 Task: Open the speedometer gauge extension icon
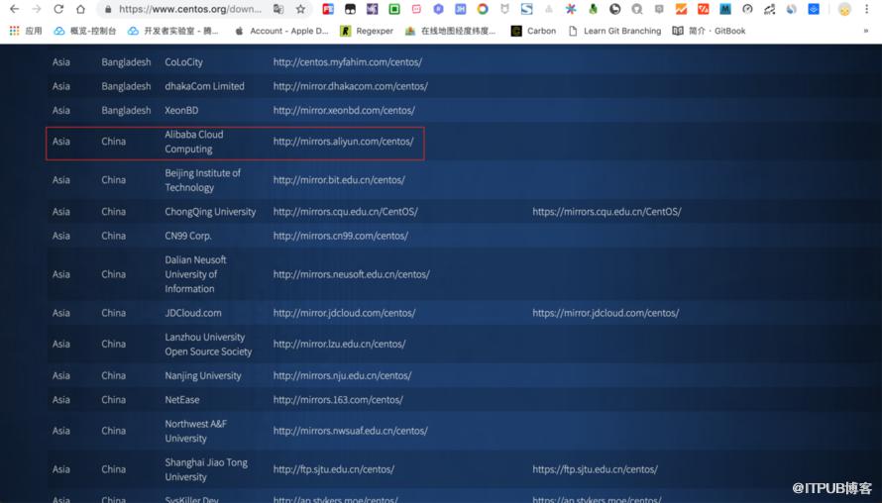[747, 9]
